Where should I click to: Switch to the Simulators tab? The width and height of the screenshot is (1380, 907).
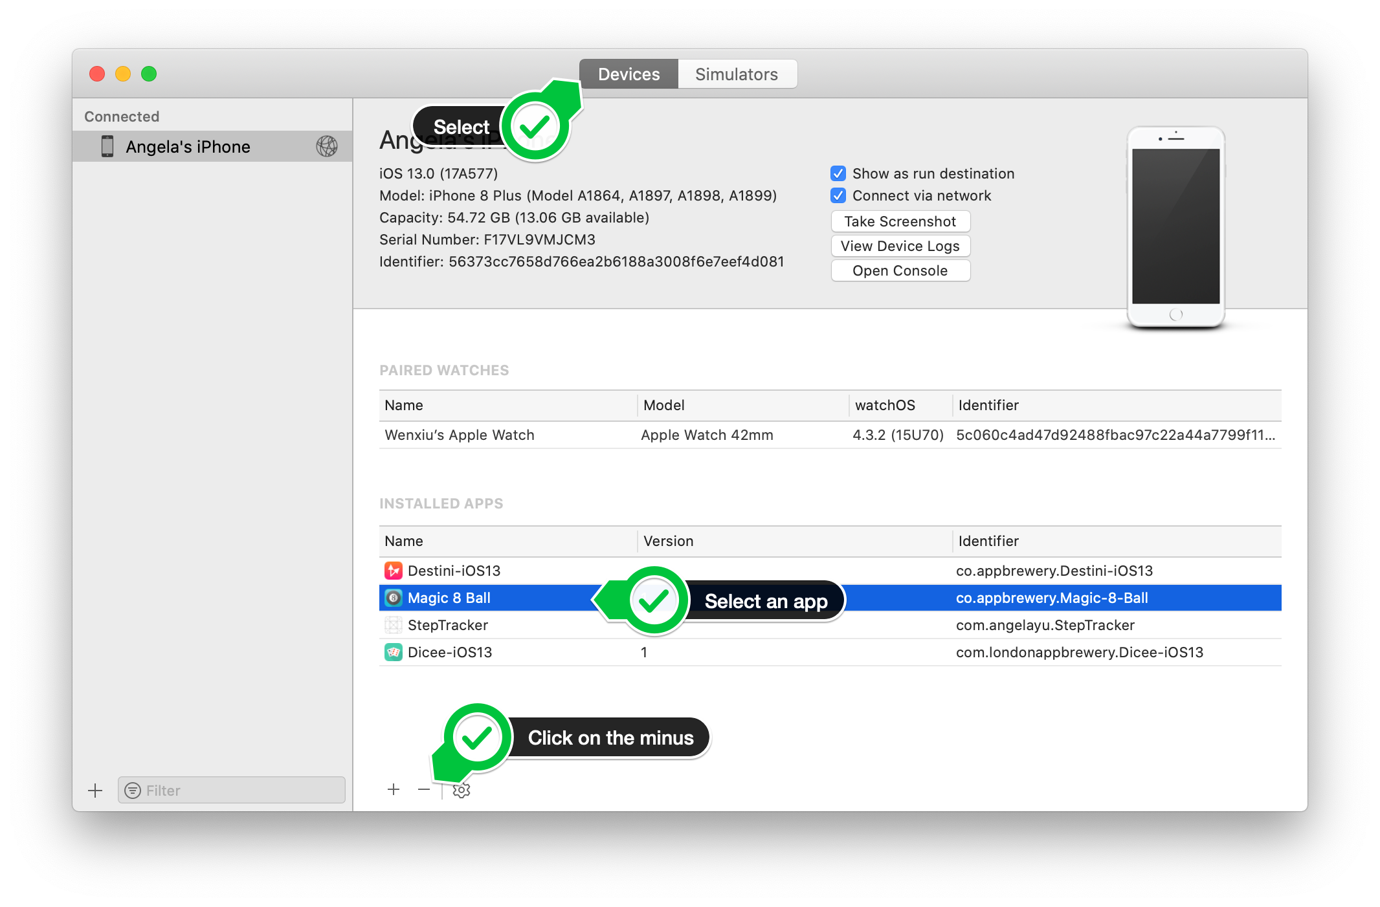click(x=737, y=74)
